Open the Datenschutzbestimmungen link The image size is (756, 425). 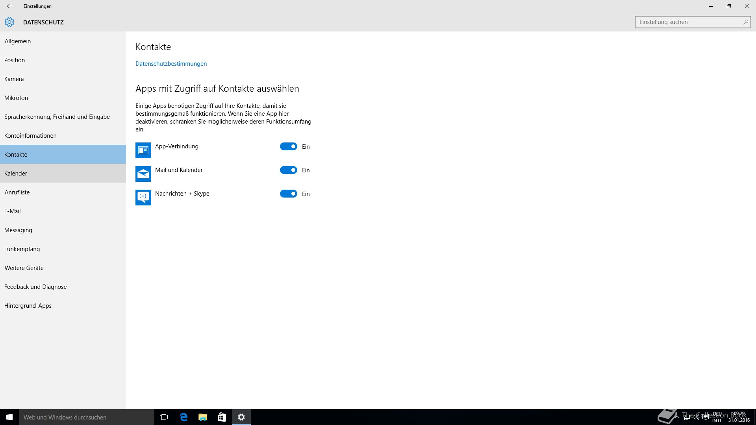[171, 64]
